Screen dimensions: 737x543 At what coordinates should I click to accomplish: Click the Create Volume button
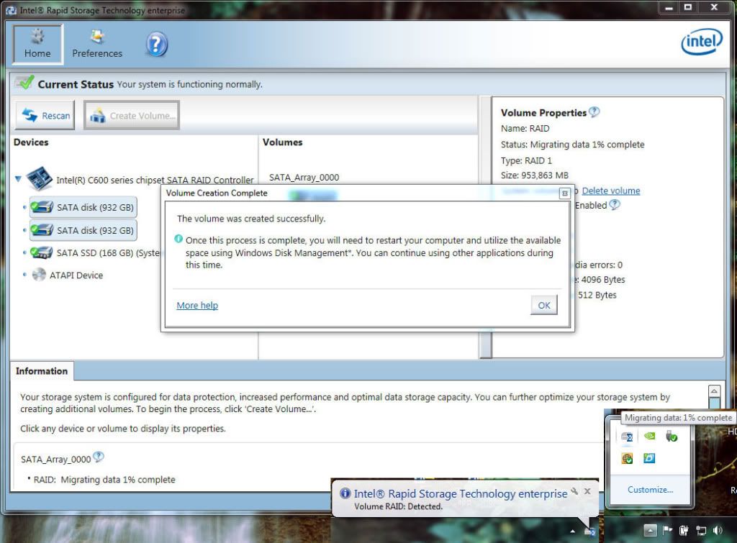[132, 115]
